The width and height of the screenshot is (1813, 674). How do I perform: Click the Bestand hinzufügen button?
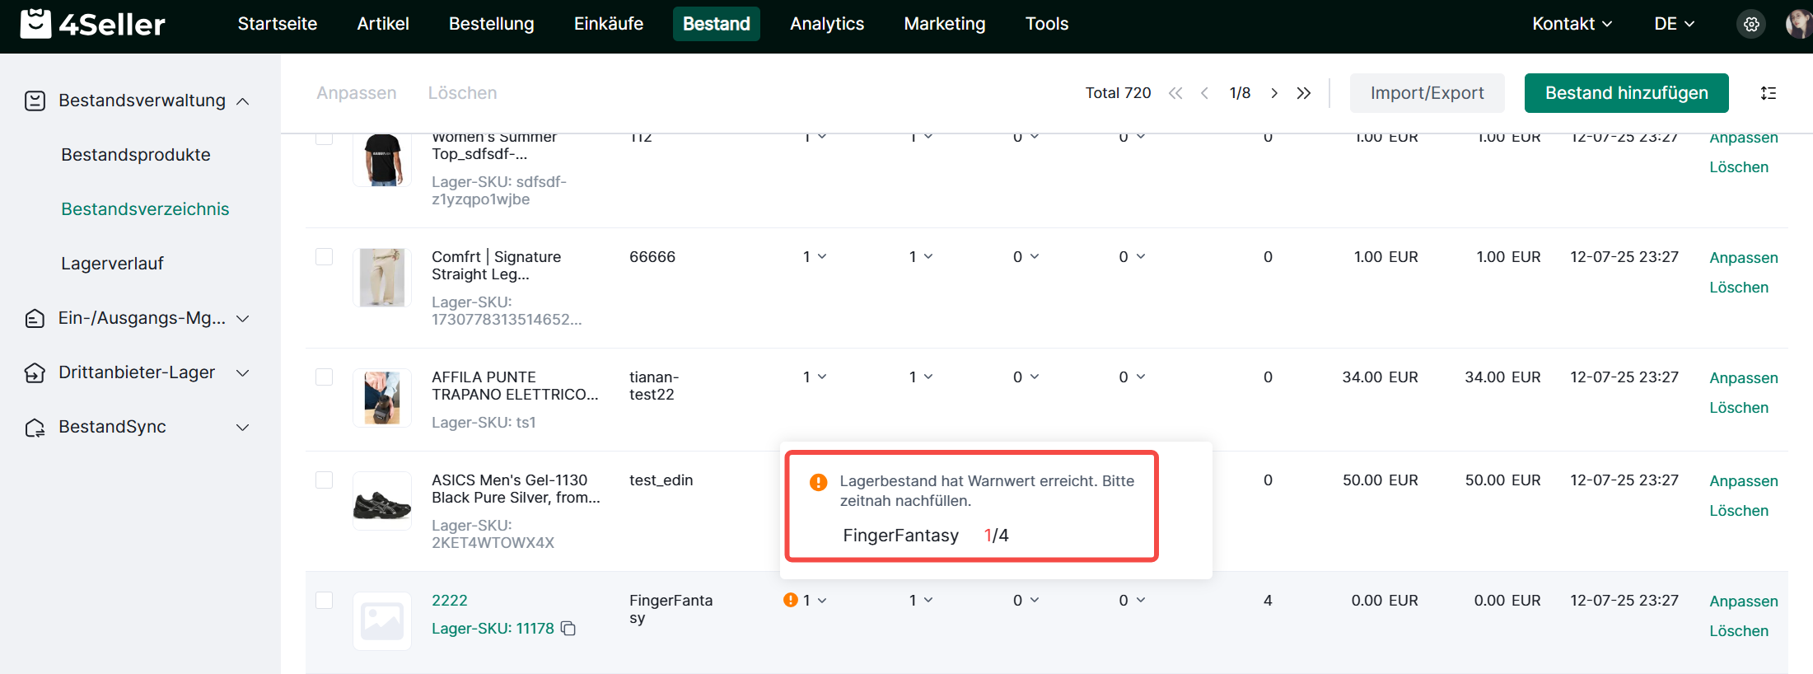click(x=1626, y=93)
